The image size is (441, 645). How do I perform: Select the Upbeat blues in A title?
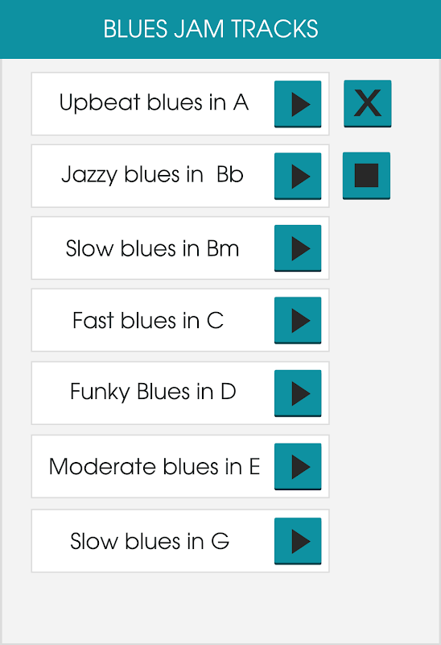tap(154, 102)
